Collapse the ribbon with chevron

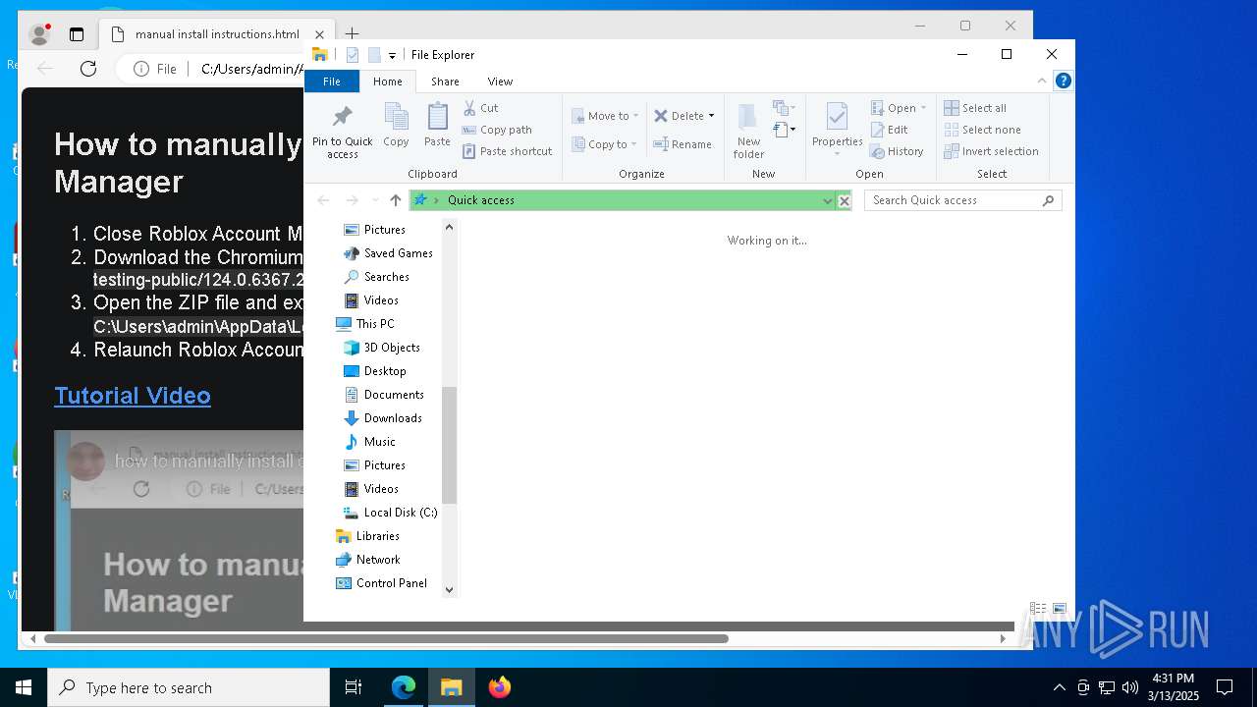[1042, 82]
